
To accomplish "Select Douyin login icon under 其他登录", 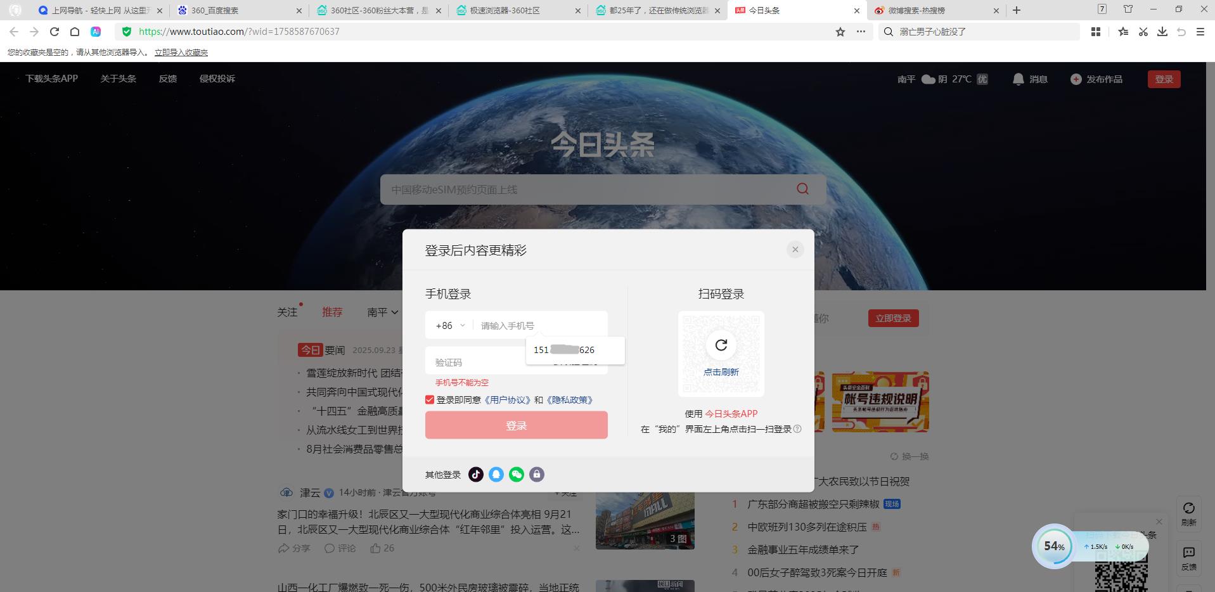I will pyautogui.click(x=475, y=474).
